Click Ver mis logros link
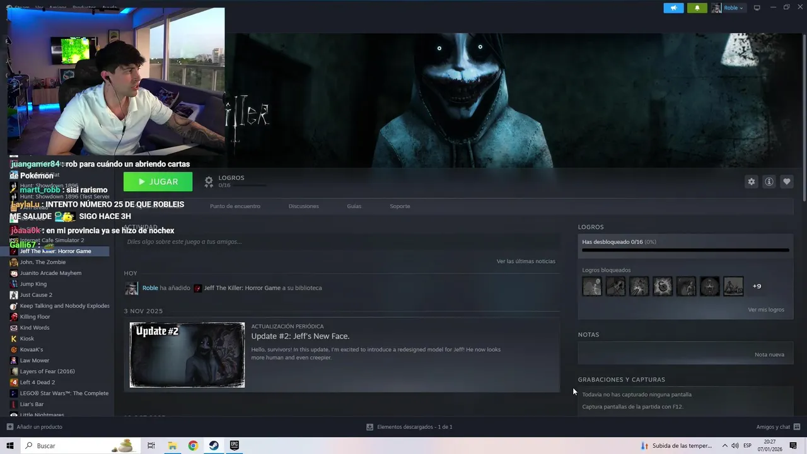 coord(766,310)
